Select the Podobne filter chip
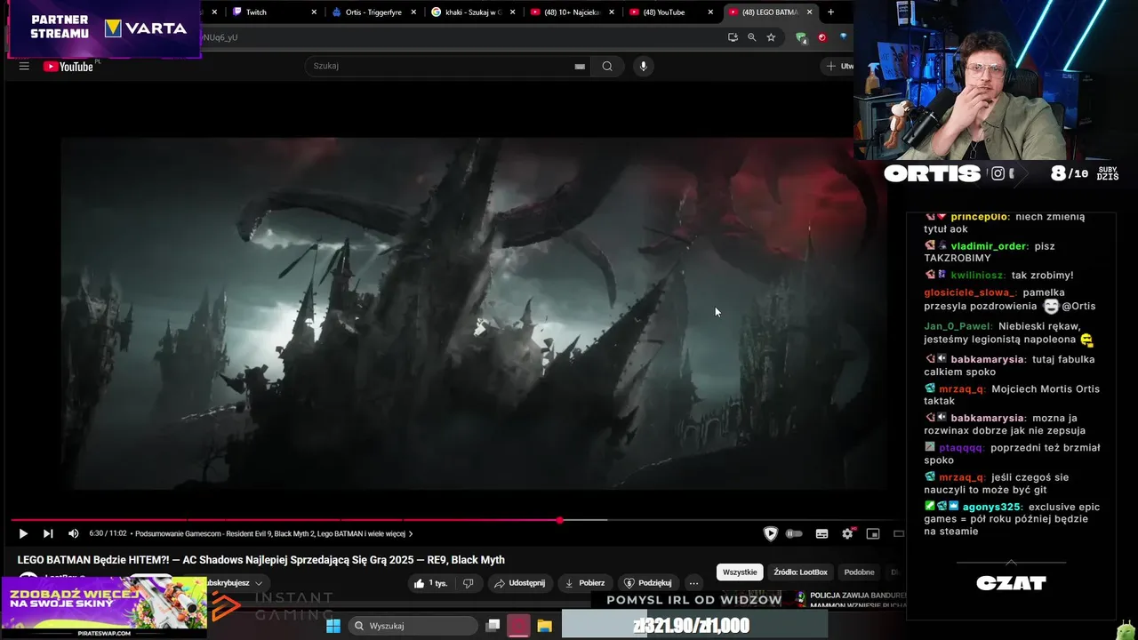The height and width of the screenshot is (640, 1138). (x=859, y=572)
